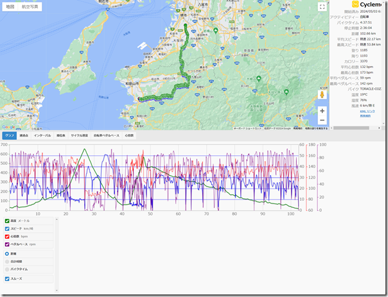Click カロリー value 3370
Image resolution: width=388 pixels, height=297 pixels.
click(364, 62)
